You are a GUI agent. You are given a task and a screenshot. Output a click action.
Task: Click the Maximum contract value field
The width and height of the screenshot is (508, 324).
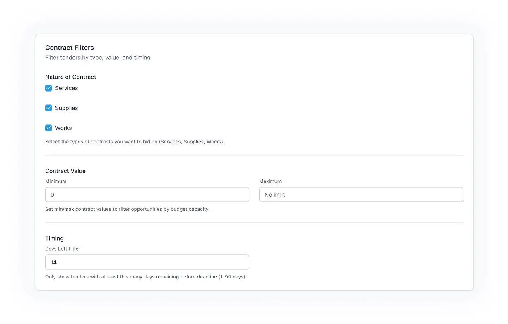pos(361,194)
